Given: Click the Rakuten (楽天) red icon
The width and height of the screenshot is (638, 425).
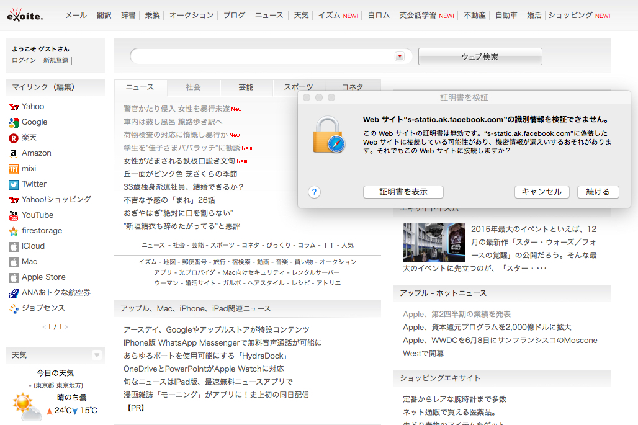Looking at the screenshot, I should coord(14,138).
